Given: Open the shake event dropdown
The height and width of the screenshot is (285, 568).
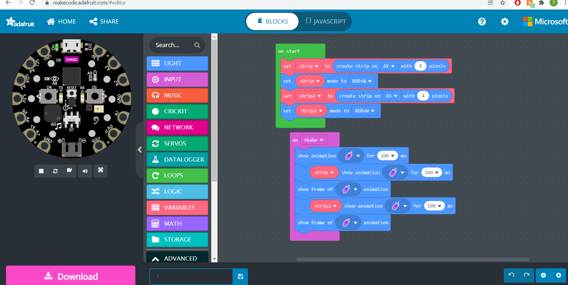Looking at the screenshot, I should [313, 140].
